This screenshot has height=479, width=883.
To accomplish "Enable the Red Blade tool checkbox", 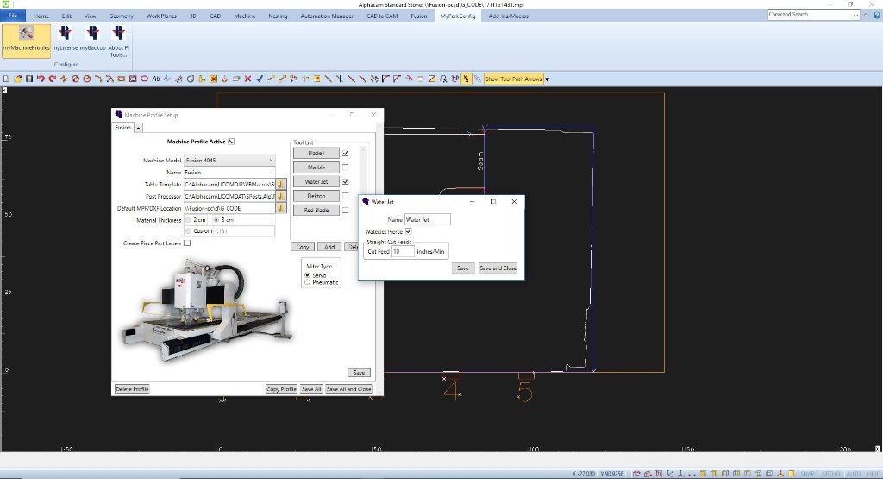I will coord(345,210).
